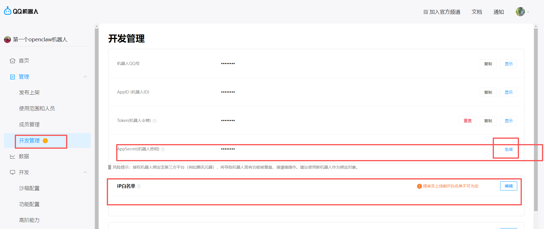
Task: Click the AppID (机器人ID) label
Action: (x=133, y=92)
